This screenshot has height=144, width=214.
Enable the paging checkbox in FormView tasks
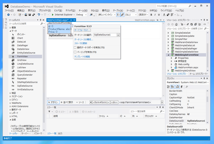(x=75, y=52)
